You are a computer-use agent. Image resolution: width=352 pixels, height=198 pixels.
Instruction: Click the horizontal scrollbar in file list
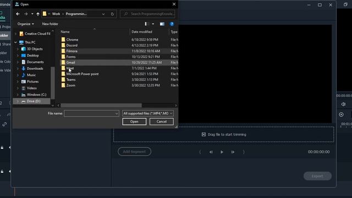click(x=101, y=105)
